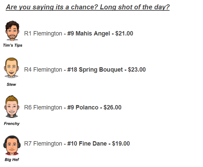
Task: Click the #10 Fine Dane selection
Action: pyautogui.click(x=87, y=144)
